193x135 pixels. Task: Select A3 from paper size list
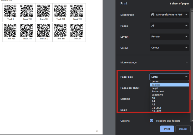click(x=169, y=98)
